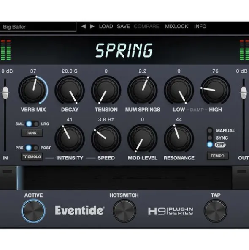
Task: Click the INTENSITY knob
Action: click(70, 138)
